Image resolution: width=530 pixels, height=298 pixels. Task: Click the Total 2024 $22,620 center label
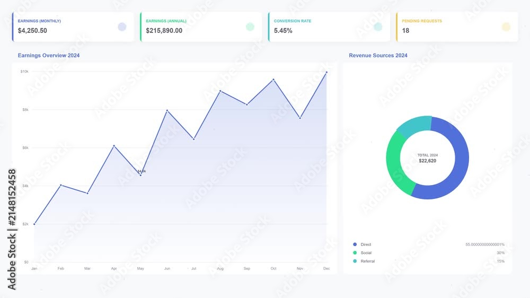[428, 158]
